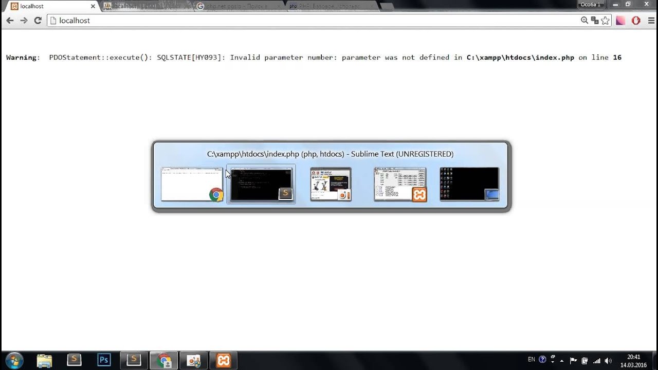
Task: Select Chrome window thumbnail in switcher
Action: click(x=192, y=184)
